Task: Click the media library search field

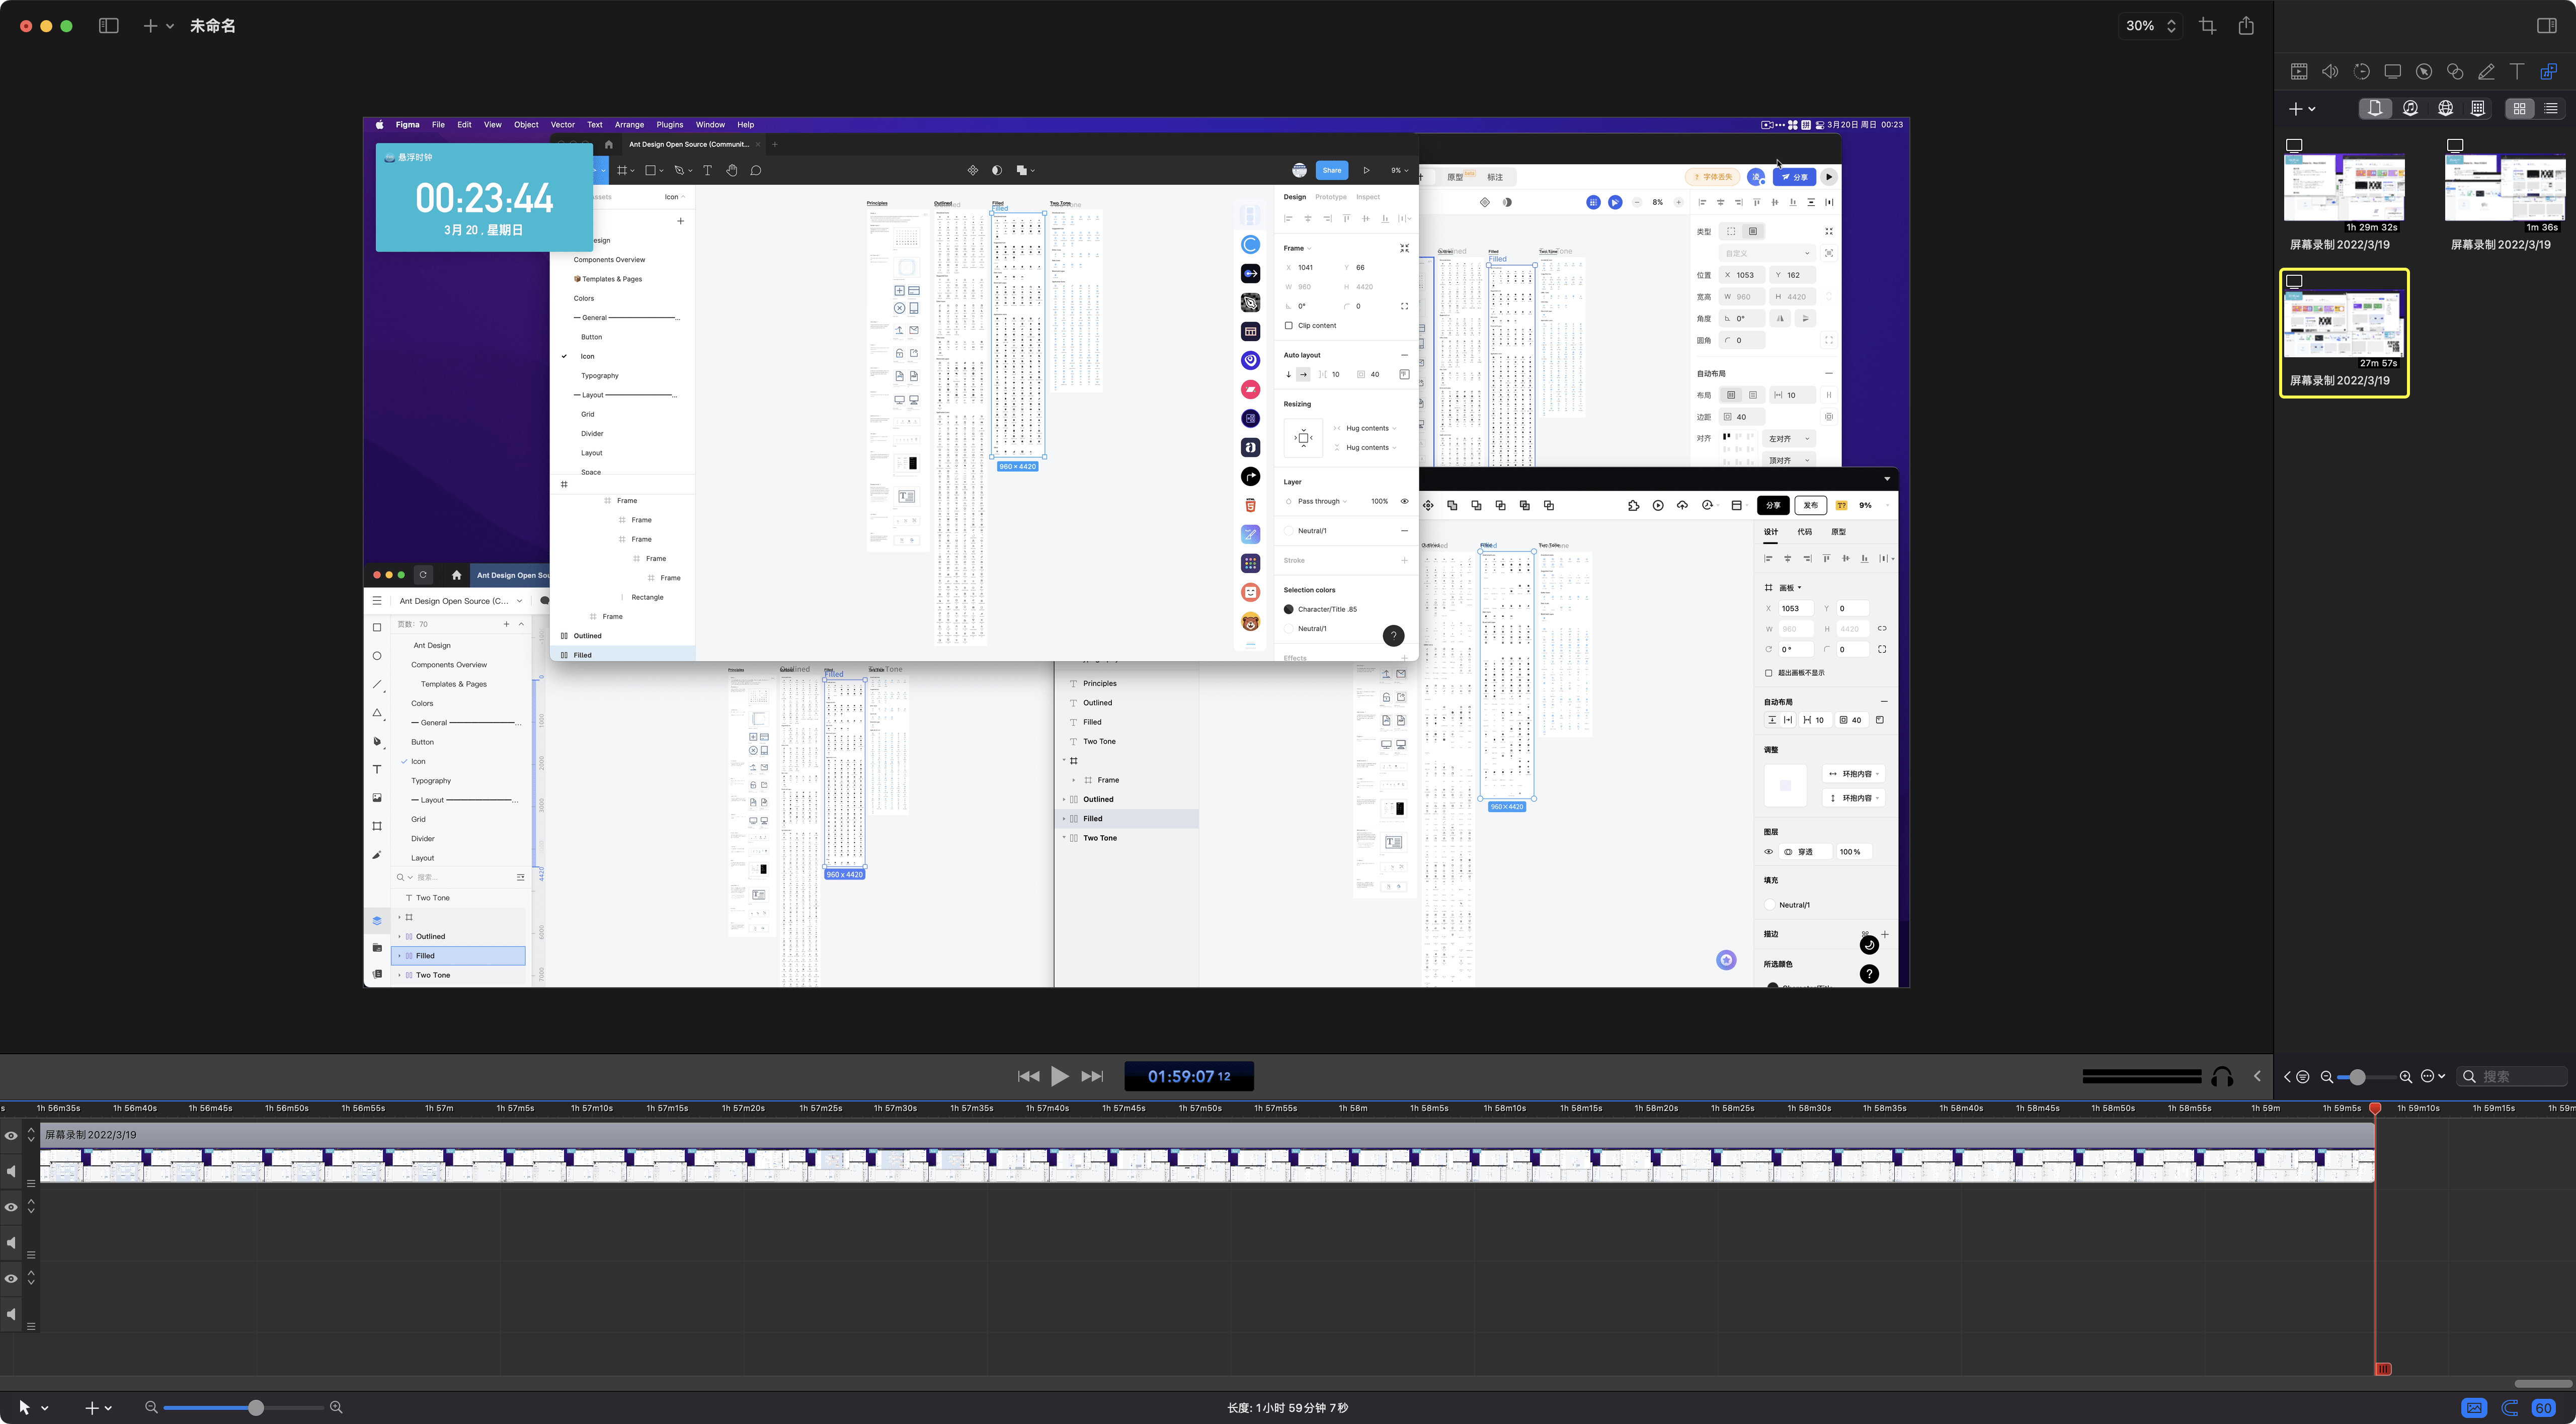Action: coord(2513,1077)
